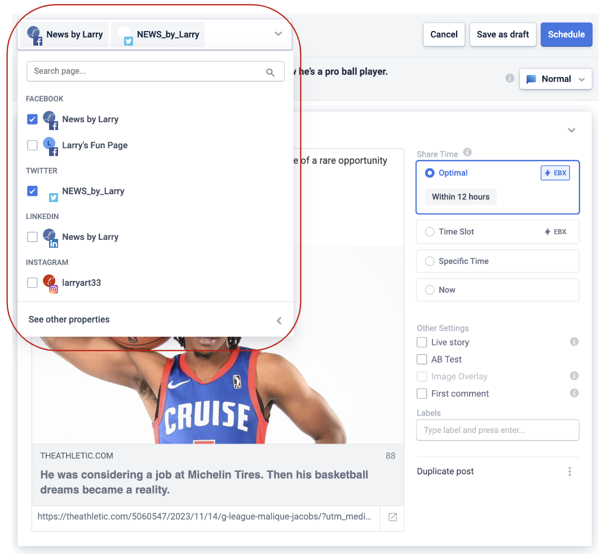Viewport: 601px width, 554px height.
Task: Click info icon next to Share Time
Action: point(467,153)
